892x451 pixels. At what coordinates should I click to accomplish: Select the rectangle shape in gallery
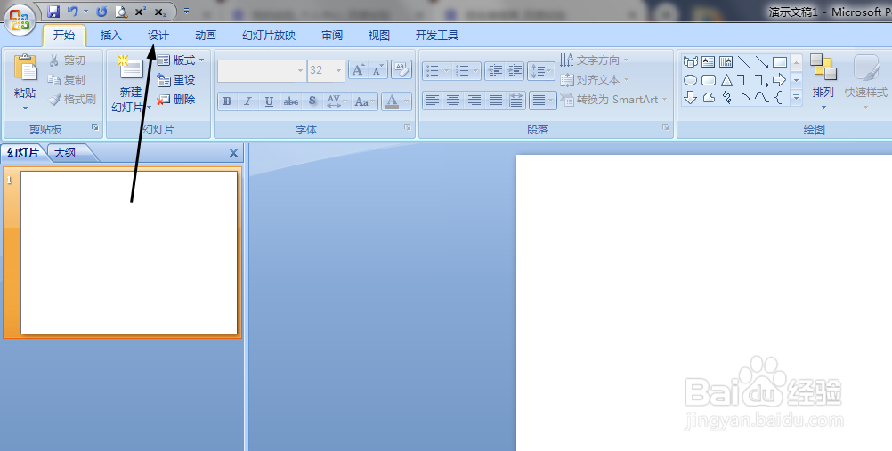pyautogui.click(x=780, y=62)
